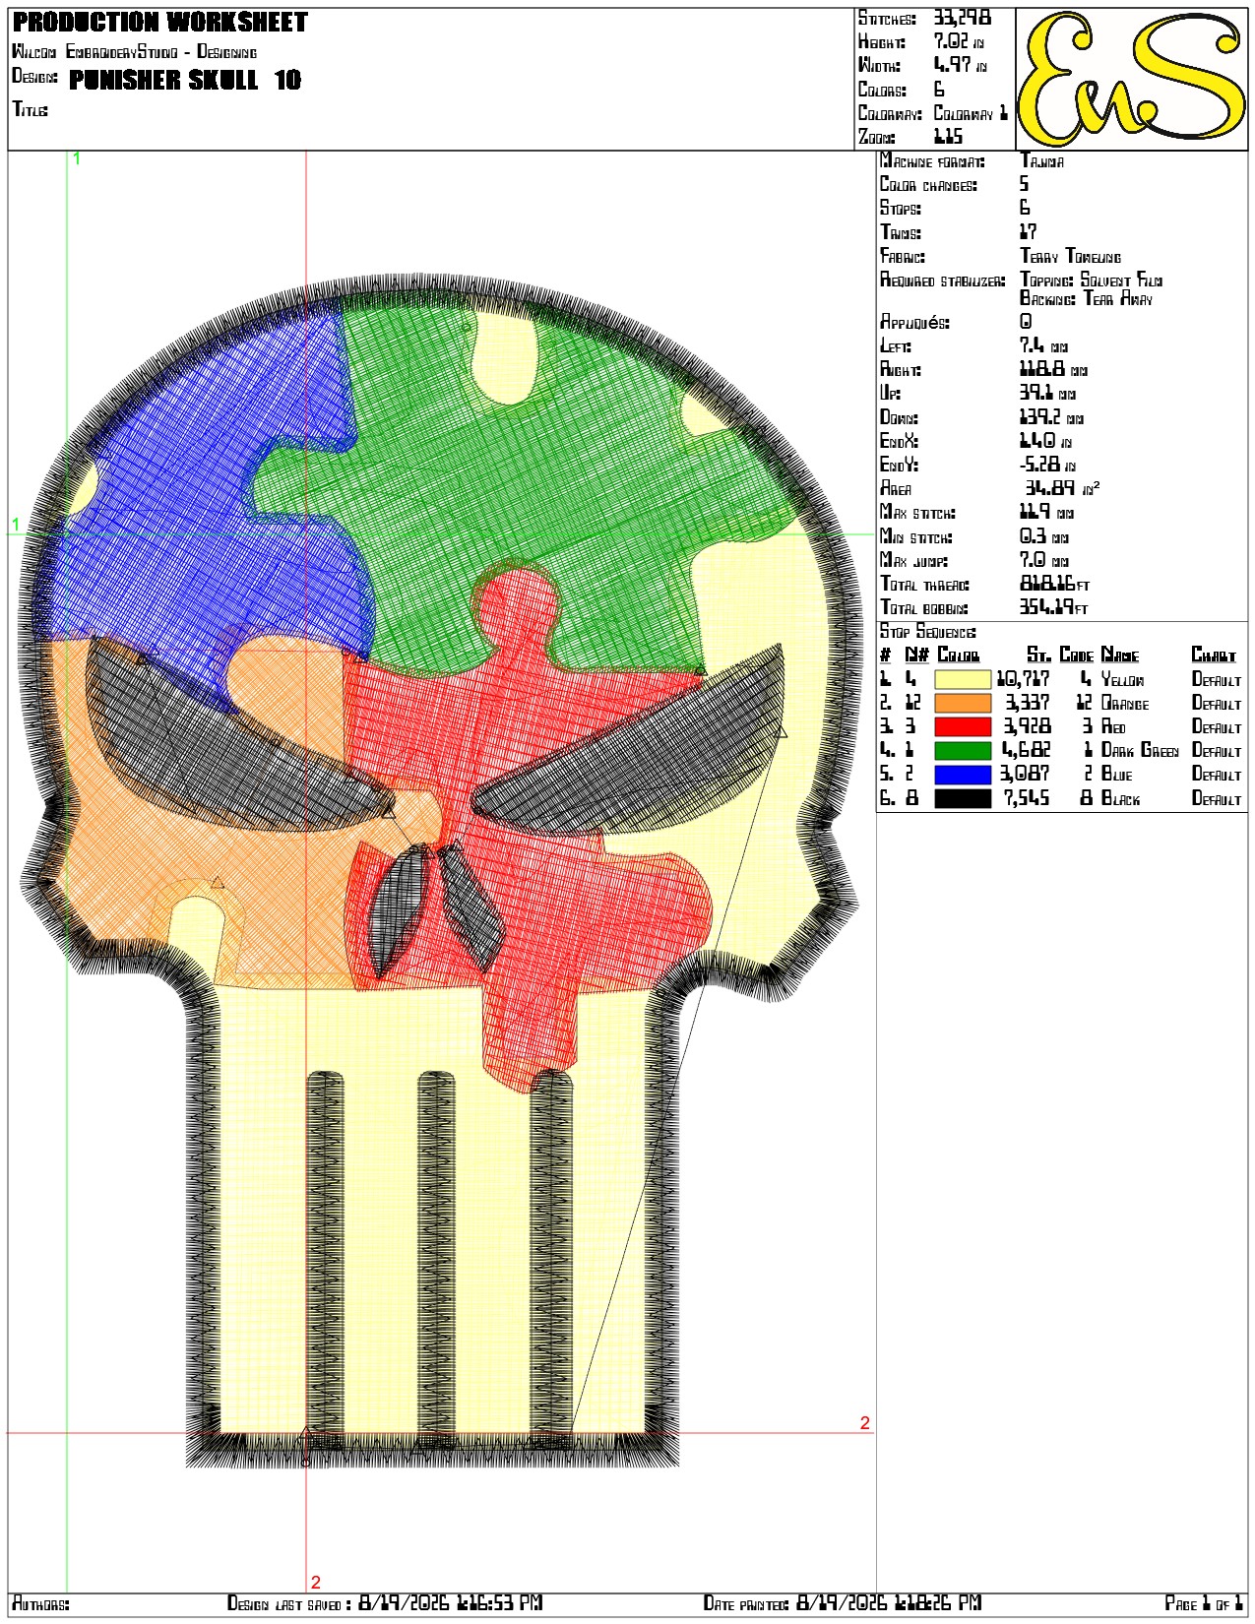Click the Orange color swatch in Stop Sequence

[x=962, y=703]
